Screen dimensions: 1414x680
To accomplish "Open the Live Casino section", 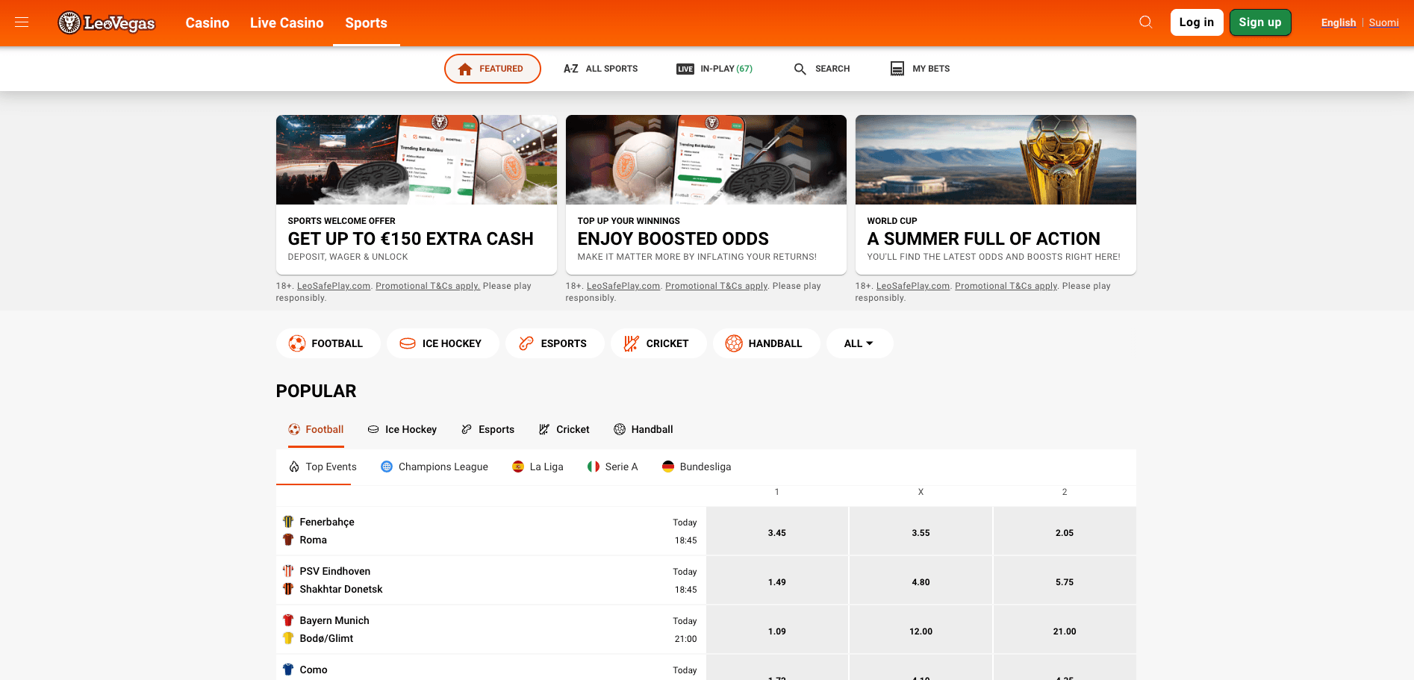I will point(287,23).
